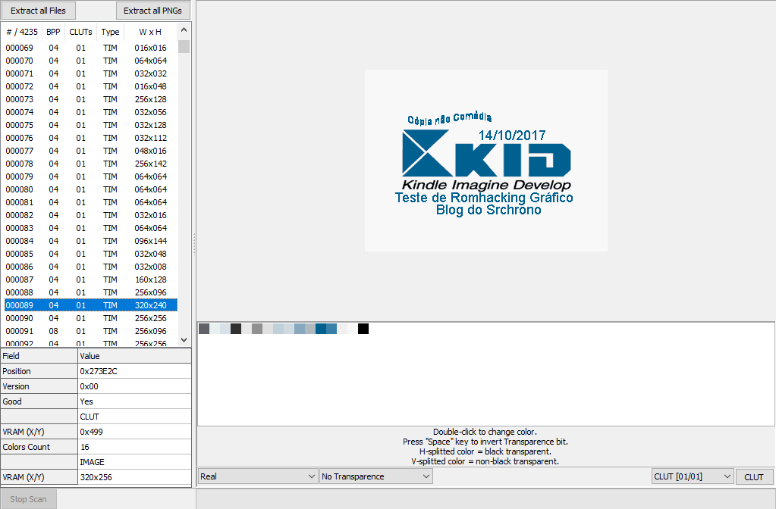Click the Colors Count value 16
Image resolution: width=776 pixels, height=509 pixels.
(x=134, y=447)
